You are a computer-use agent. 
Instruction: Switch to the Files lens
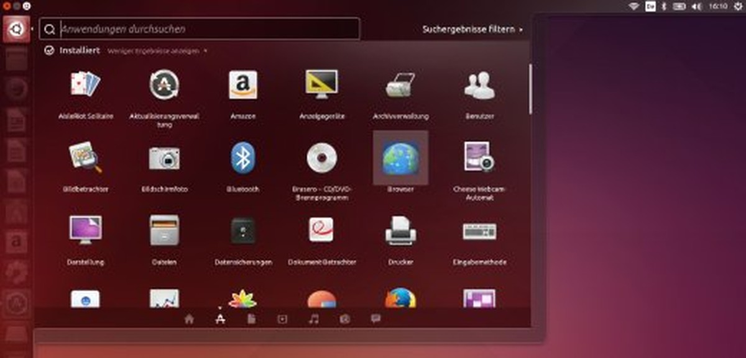251,319
